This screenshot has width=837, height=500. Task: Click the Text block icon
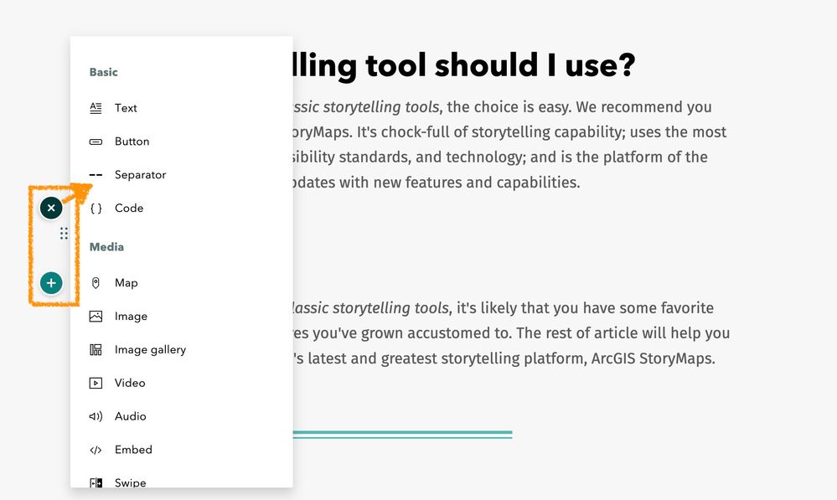coord(96,108)
